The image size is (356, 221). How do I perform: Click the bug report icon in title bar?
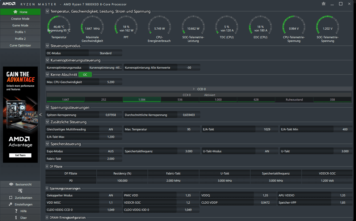(324, 4)
